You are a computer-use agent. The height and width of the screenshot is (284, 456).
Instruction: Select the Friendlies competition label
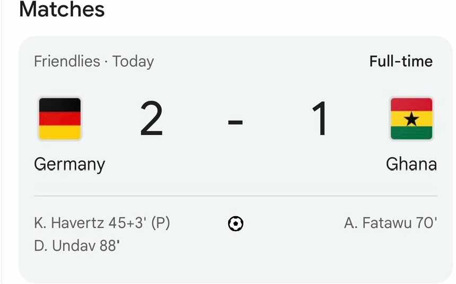(x=67, y=61)
